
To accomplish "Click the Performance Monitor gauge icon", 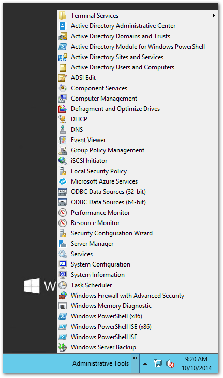I will [63, 213].
